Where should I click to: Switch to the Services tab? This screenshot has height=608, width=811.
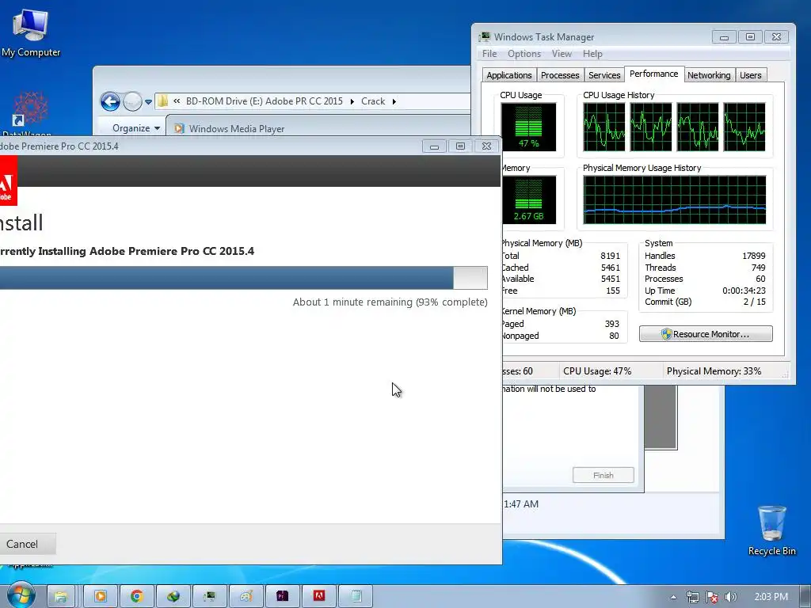click(x=604, y=75)
